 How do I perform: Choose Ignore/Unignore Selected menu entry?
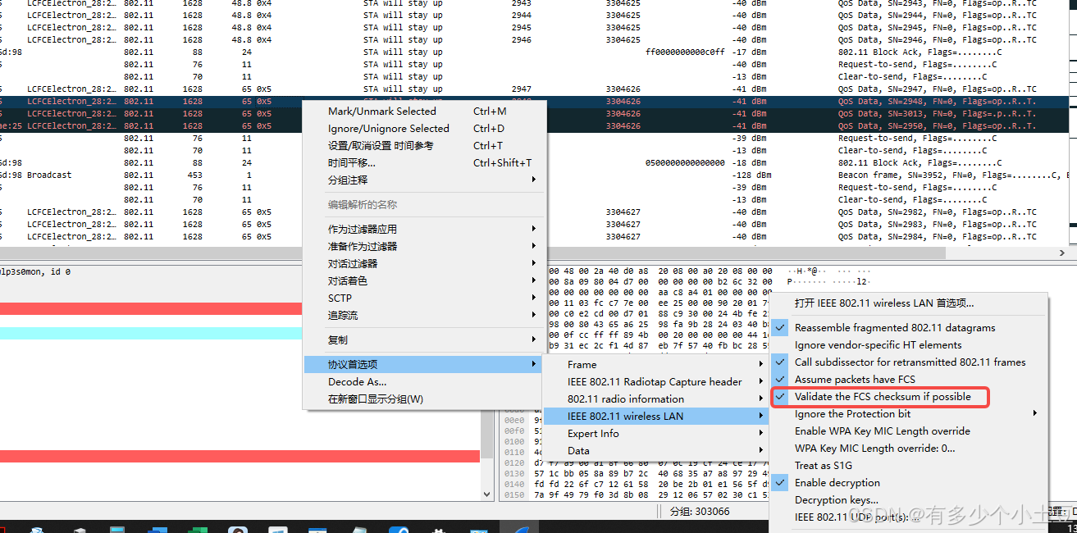click(x=424, y=129)
